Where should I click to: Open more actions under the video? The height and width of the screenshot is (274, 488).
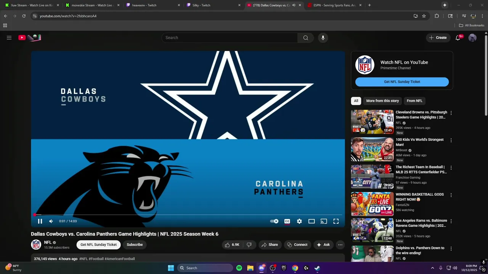tap(340, 245)
